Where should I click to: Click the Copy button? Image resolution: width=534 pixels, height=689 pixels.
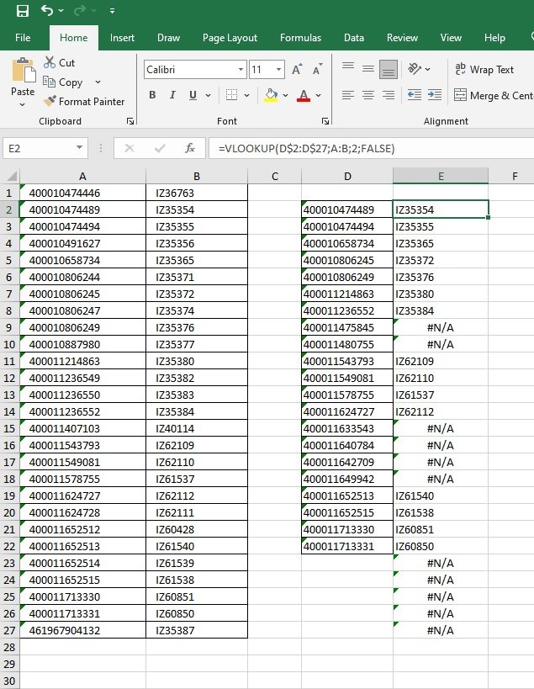tap(63, 82)
